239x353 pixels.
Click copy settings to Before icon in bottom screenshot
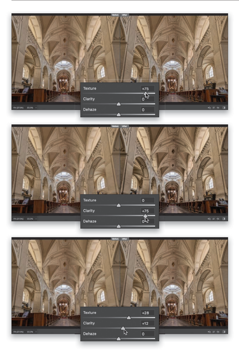pyautogui.click(x=218, y=332)
